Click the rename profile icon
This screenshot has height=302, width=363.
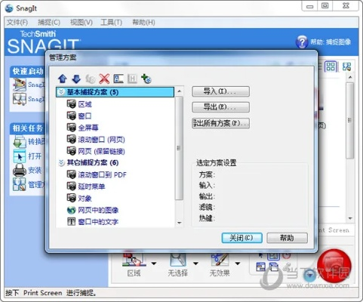point(118,79)
